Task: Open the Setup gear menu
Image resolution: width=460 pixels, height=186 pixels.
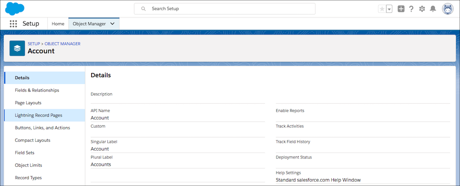Action: click(x=422, y=9)
